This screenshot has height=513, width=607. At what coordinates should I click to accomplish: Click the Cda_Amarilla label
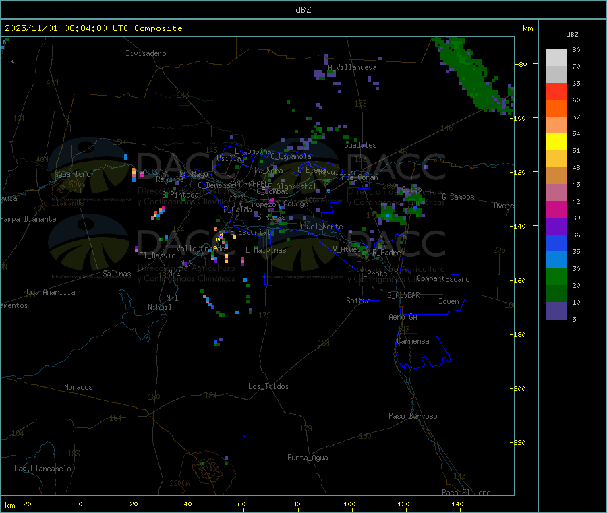coord(51,292)
